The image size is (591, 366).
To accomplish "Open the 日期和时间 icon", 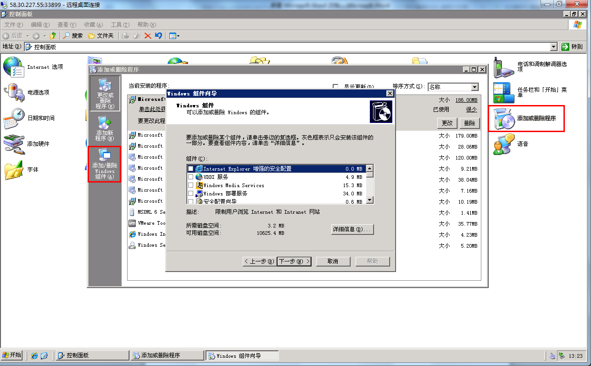I will tap(14, 118).
